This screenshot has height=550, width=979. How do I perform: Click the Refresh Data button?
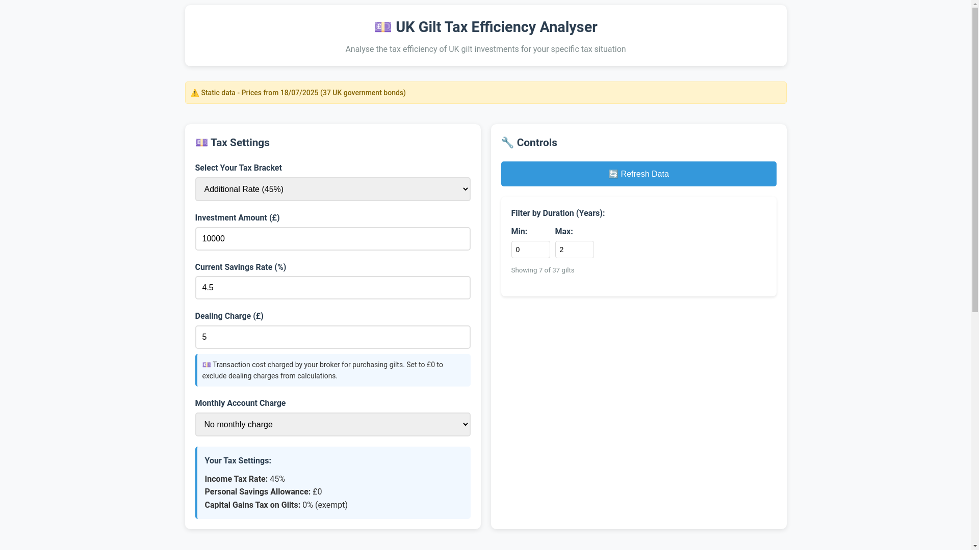(x=638, y=174)
